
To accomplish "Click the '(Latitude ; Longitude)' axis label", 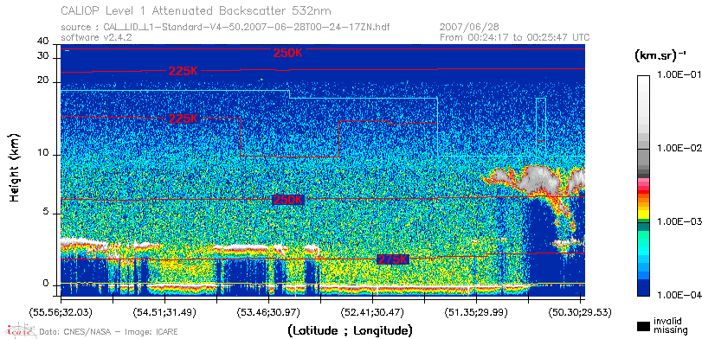I will [x=350, y=331].
